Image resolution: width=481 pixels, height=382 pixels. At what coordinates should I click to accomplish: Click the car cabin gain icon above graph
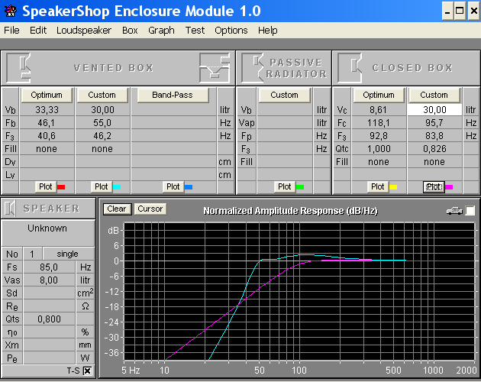coord(454,211)
